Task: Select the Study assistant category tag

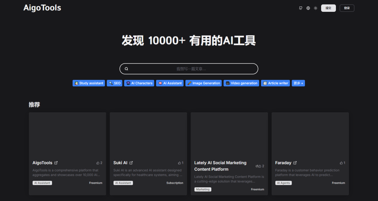Action: (89, 83)
